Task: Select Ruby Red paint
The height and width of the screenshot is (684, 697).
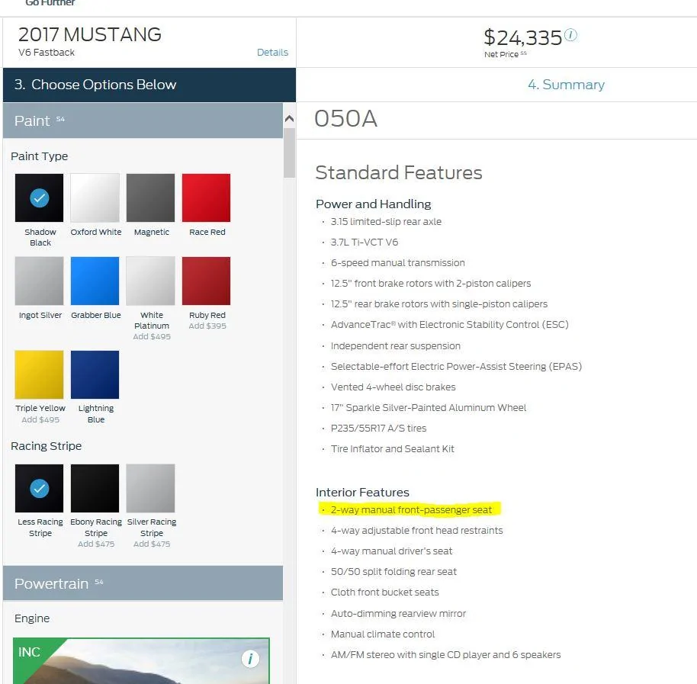Action: pyautogui.click(x=206, y=281)
